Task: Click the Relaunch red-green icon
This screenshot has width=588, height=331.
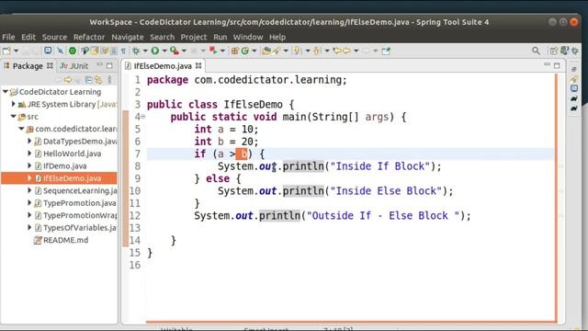Action: (x=213, y=51)
